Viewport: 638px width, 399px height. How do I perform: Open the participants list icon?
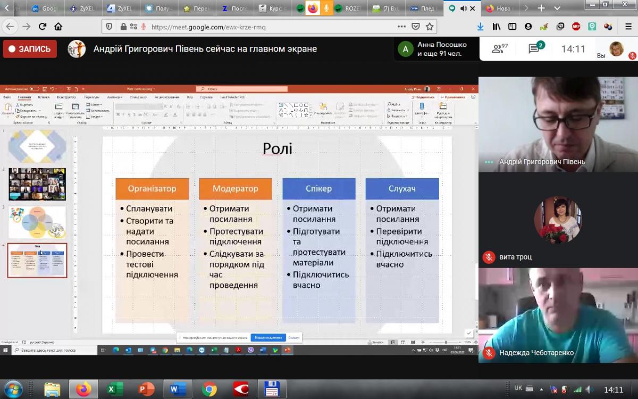click(499, 49)
